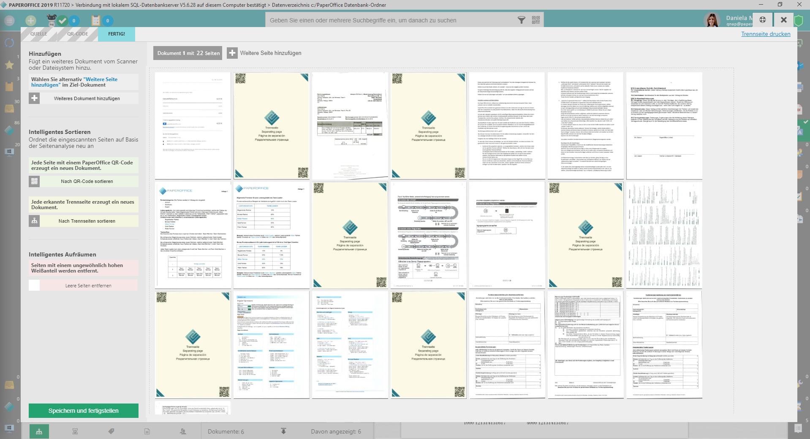Click the help lifebuoy icon
This screenshot has height=439, width=810.
763,20
